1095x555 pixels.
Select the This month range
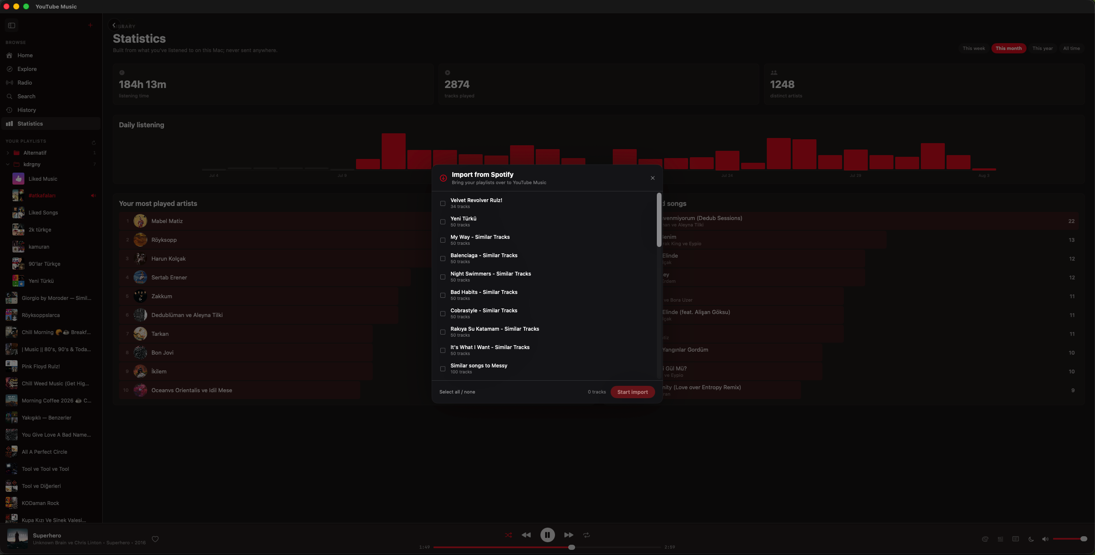point(1008,48)
